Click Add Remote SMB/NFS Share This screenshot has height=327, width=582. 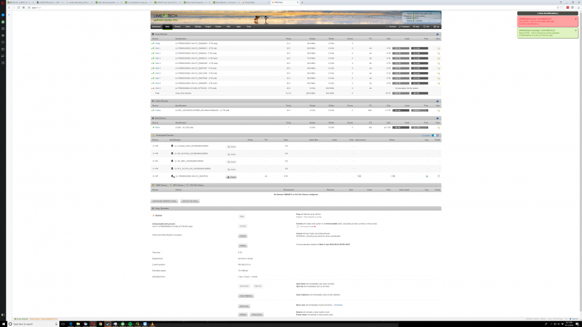(x=164, y=201)
